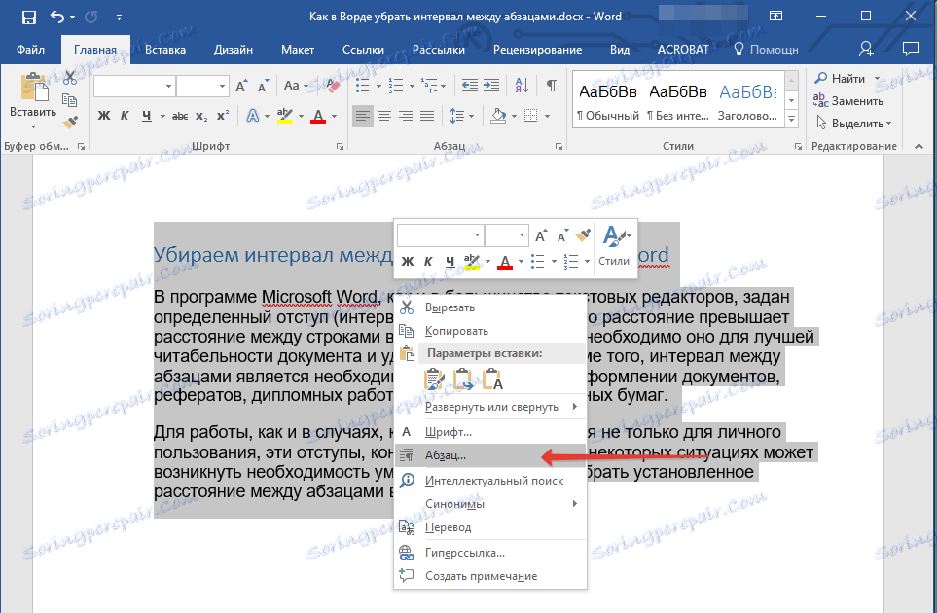Image resolution: width=937 pixels, height=613 pixels.
Task: Open Customize Quick Access Toolbar dropdown
Action: coord(119,18)
